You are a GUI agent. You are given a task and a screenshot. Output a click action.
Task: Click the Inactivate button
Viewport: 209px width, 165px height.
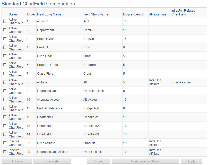(x=52, y=161)
